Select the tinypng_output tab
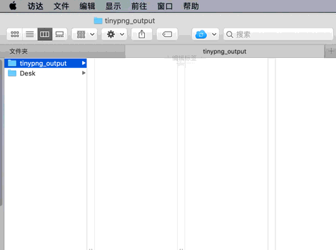 225,51
